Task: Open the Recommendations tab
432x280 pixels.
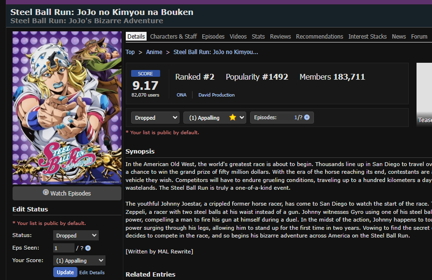Action: [x=319, y=37]
